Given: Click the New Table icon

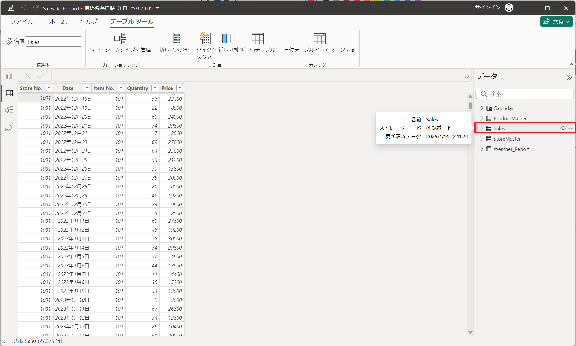Looking at the screenshot, I should click(257, 39).
